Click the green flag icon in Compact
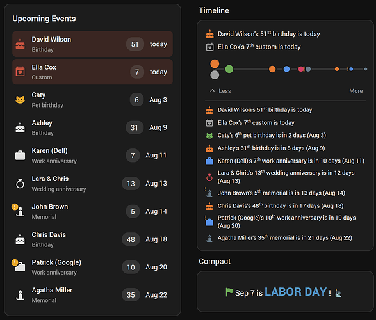 (229, 292)
